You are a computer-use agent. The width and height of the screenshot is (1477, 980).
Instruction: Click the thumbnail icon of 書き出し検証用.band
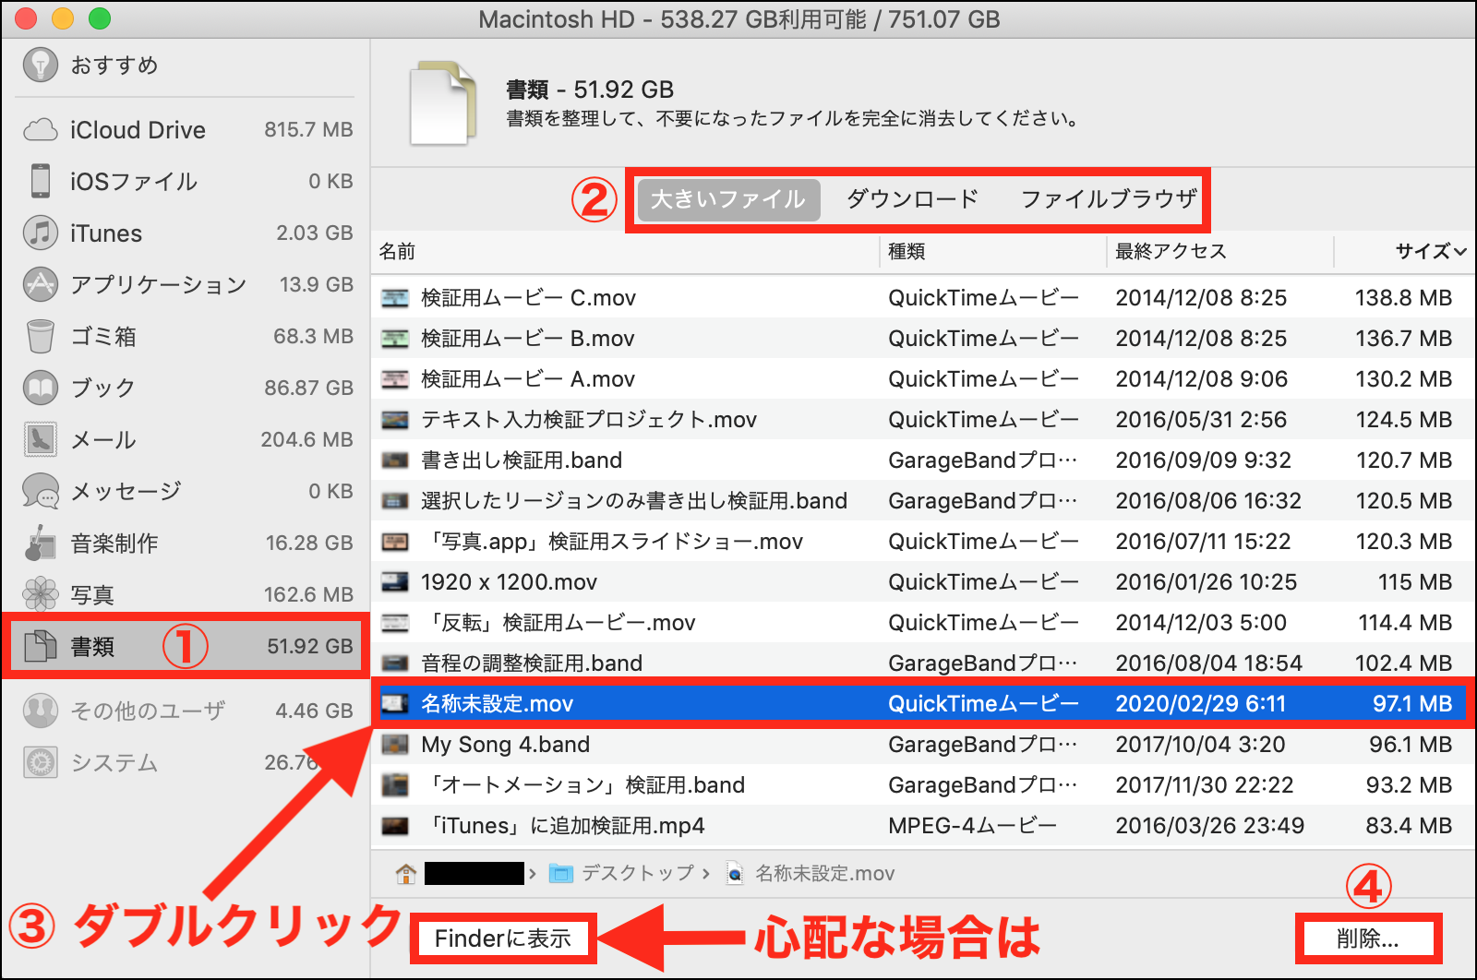pos(395,460)
